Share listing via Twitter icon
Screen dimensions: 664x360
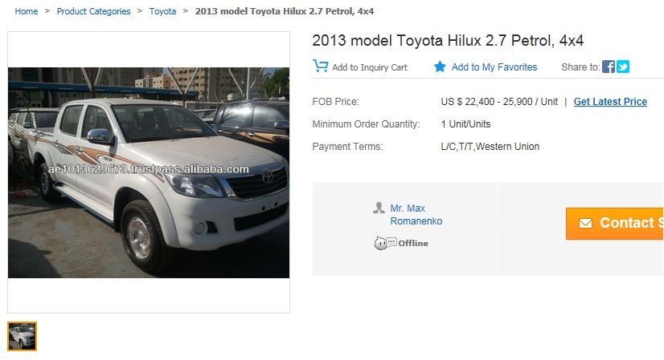point(622,67)
